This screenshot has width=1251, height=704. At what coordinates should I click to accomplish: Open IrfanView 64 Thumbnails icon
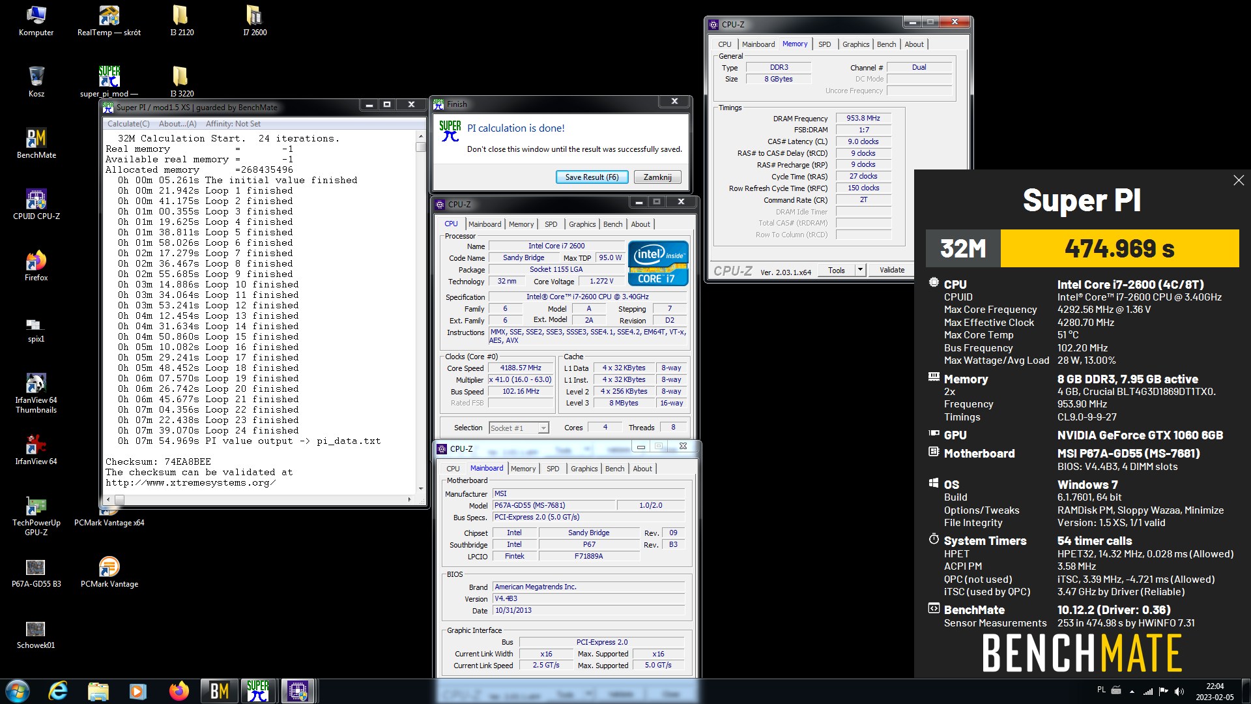36,394
